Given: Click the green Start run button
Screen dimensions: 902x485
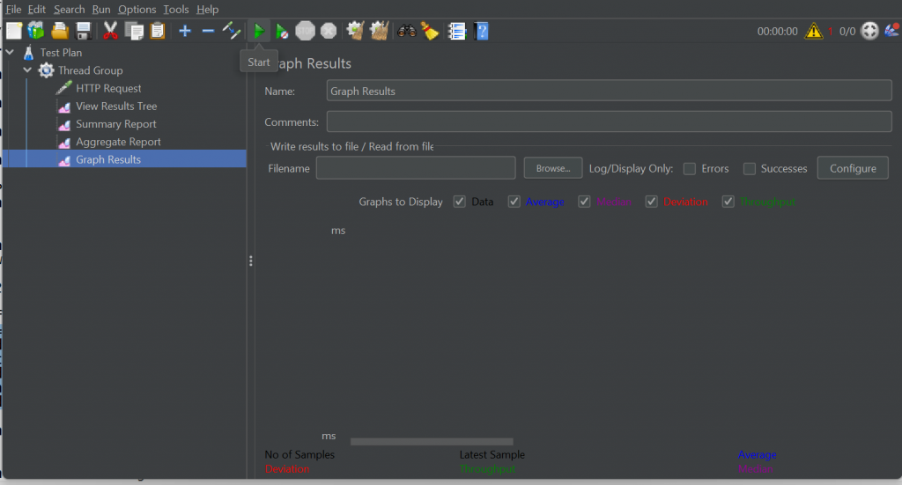Looking at the screenshot, I should tap(259, 32).
